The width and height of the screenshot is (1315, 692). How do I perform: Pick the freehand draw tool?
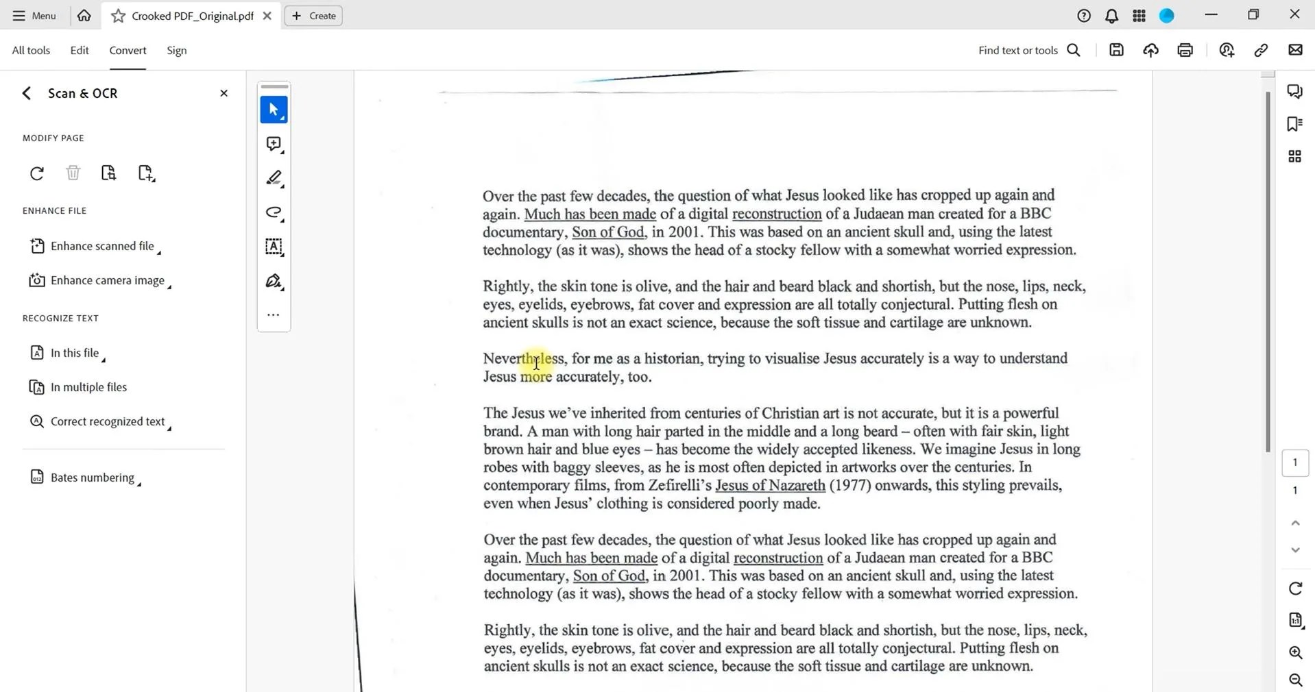pyautogui.click(x=273, y=213)
